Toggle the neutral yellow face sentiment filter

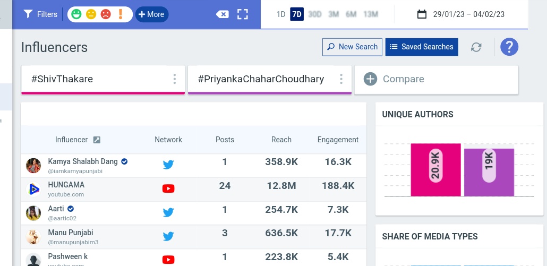(x=91, y=14)
